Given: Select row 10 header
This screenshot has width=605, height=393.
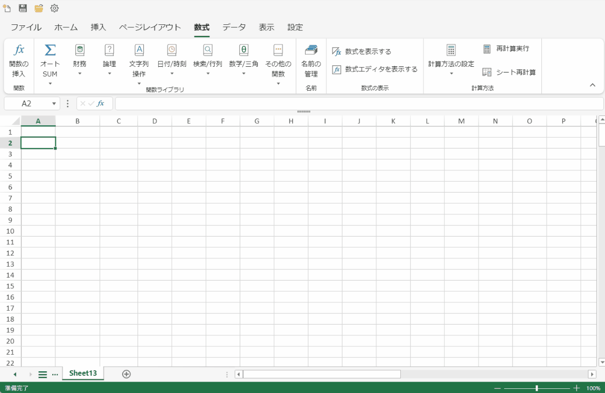Looking at the screenshot, I should [x=10, y=231].
